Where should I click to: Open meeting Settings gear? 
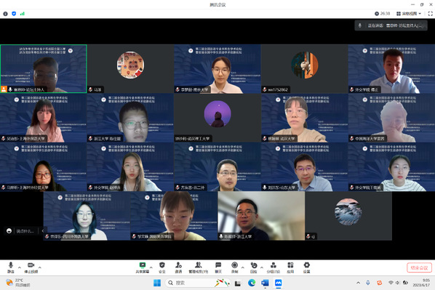click(x=306, y=267)
